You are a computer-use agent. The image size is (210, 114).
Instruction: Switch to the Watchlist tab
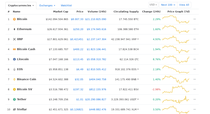click(x=66, y=6)
